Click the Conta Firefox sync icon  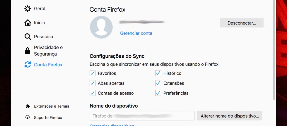coord(28,65)
